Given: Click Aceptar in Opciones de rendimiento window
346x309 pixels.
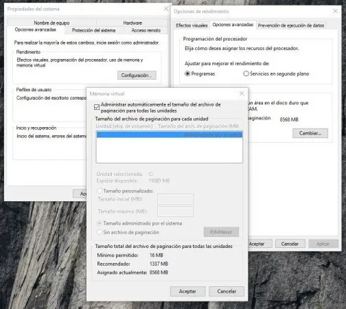Looking at the screenshot, I should click(260, 244).
